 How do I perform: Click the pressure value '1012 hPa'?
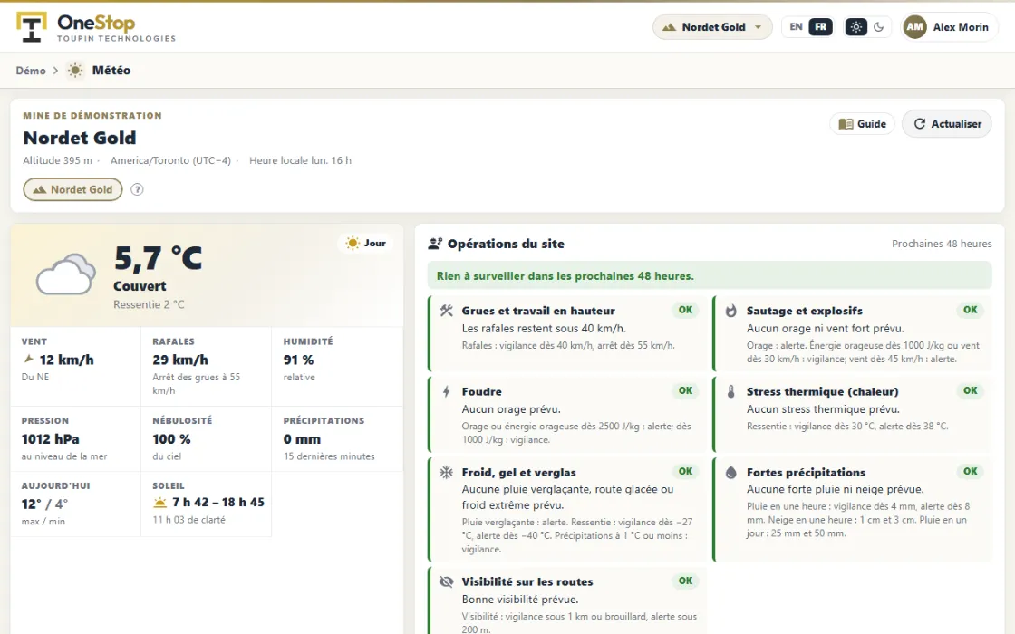pos(51,439)
